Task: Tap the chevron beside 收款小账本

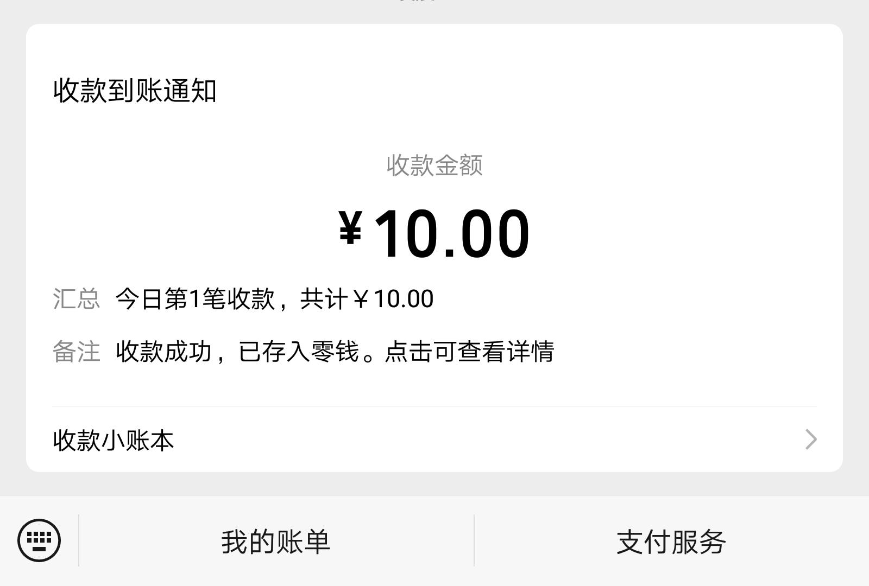Action: (810, 439)
